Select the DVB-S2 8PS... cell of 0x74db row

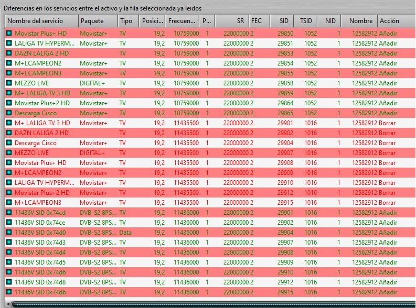pos(98,292)
